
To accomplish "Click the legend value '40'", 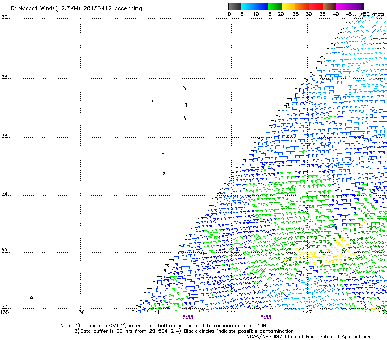I will [336, 14].
